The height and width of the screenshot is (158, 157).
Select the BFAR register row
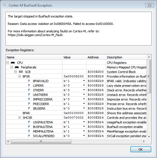click(x=76, y=113)
